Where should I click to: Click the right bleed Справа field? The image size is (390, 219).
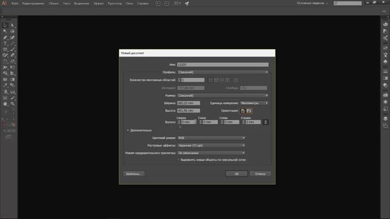[253, 122]
